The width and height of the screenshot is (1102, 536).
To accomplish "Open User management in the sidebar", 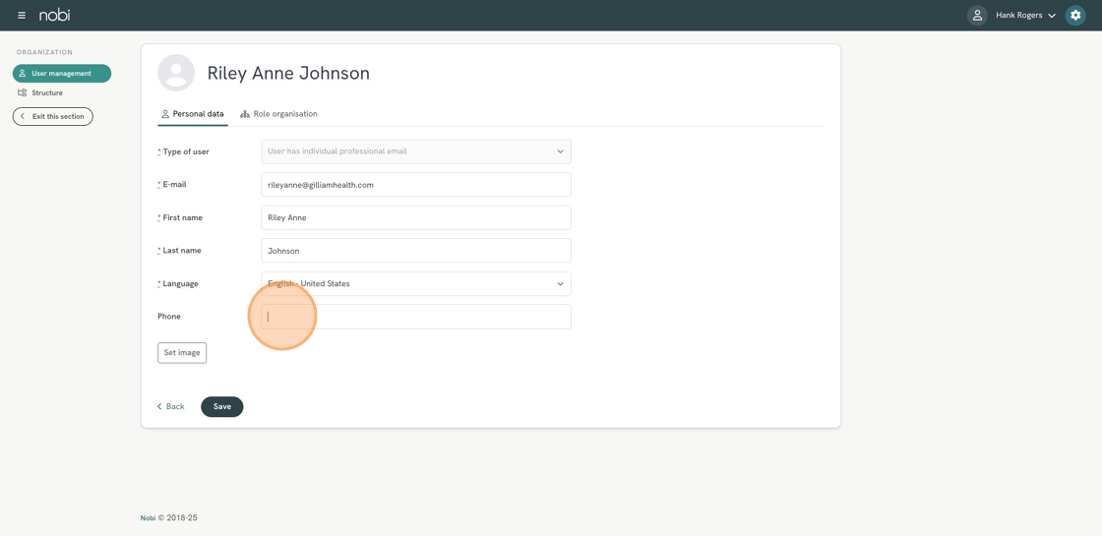I will point(61,74).
